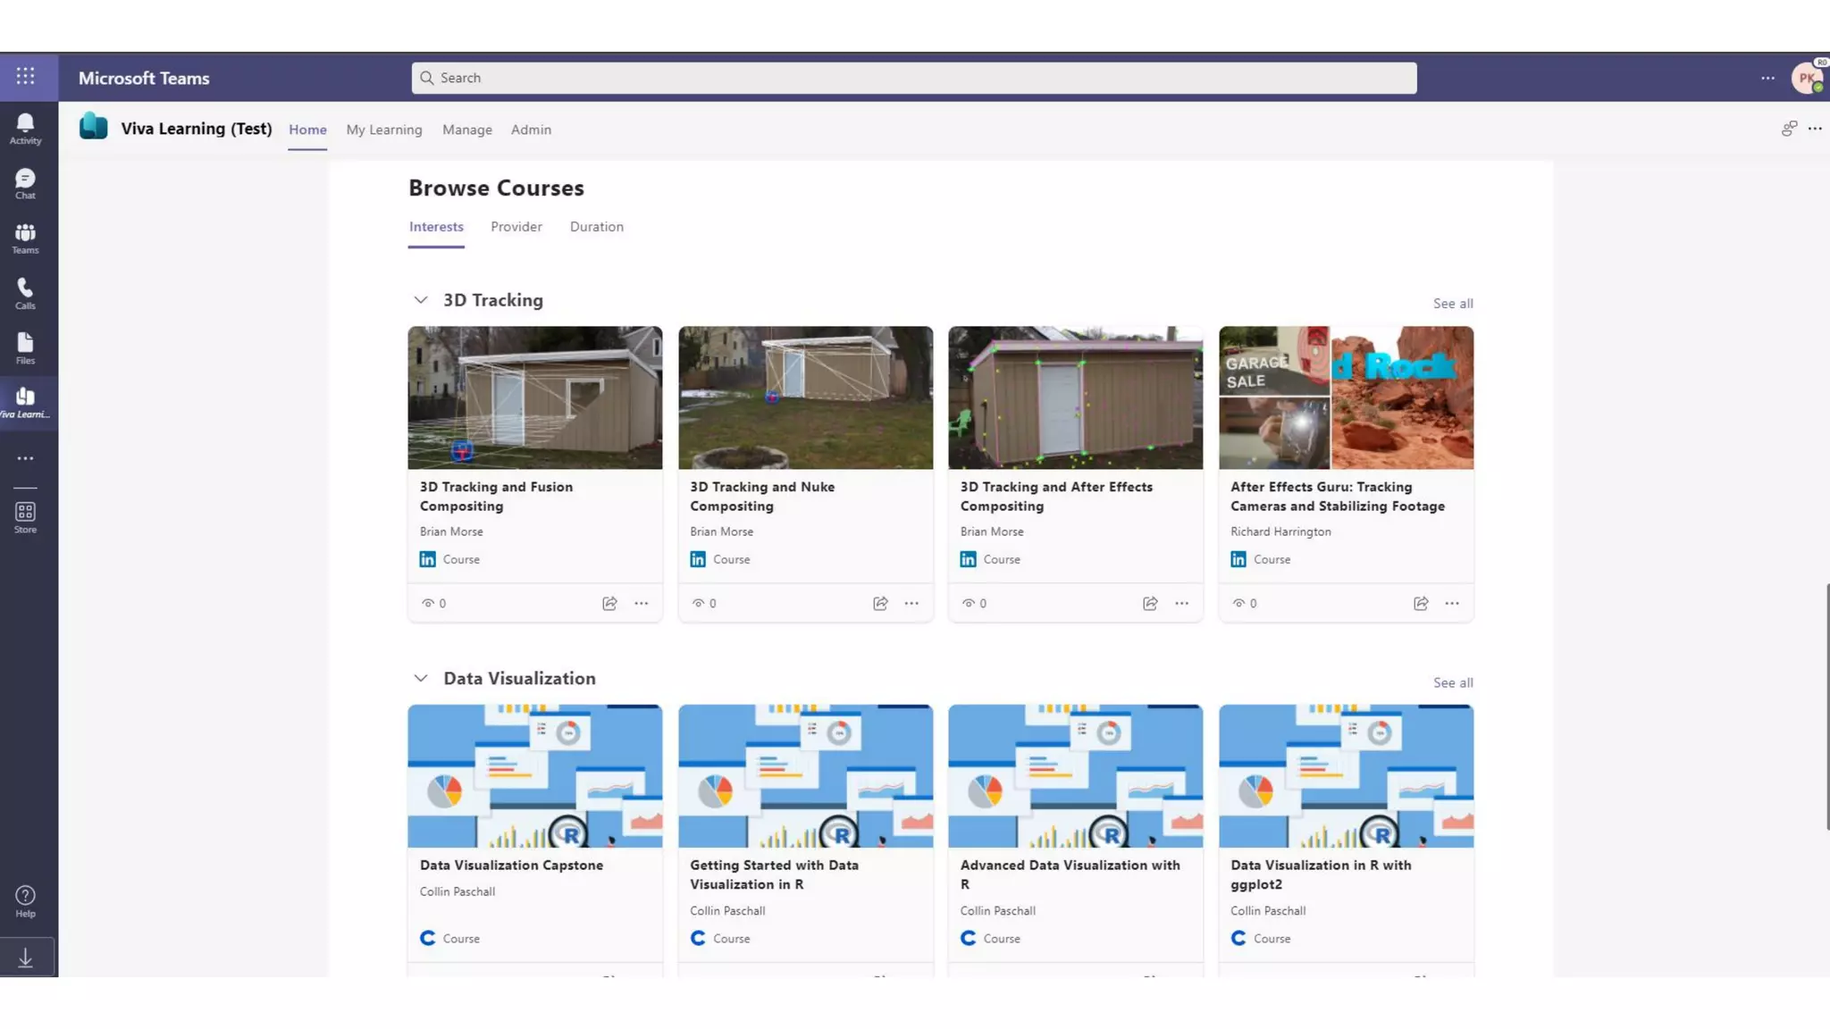Share the 3D Tracking and Fusion Compositing course
Image resolution: width=1830 pixels, height=1029 pixels.
tap(609, 604)
